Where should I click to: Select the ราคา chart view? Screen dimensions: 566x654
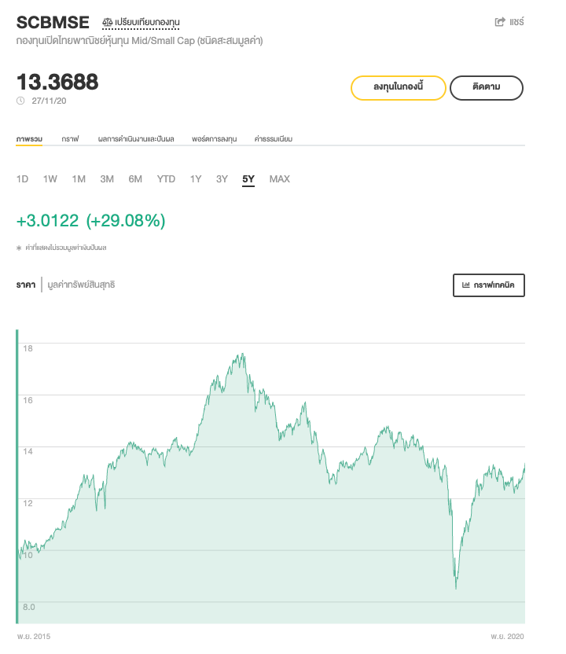pyautogui.click(x=26, y=285)
